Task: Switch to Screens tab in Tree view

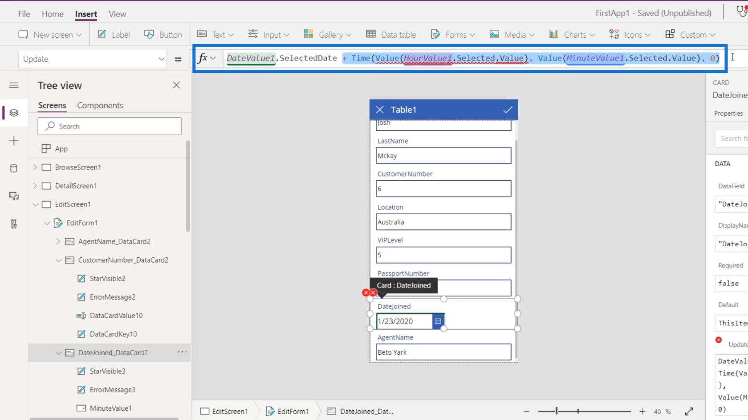Action: pyautogui.click(x=52, y=105)
